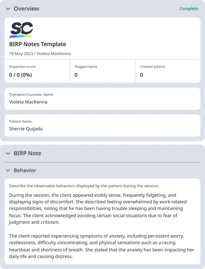Collapse the Behavior section

[x=8, y=170]
